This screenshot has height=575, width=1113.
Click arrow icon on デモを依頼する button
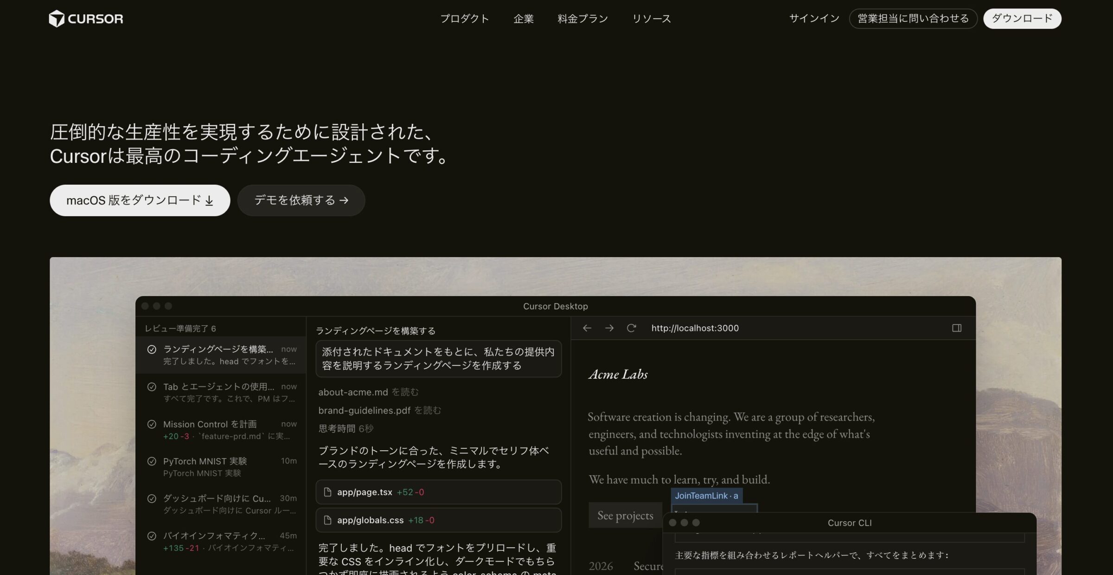pos(344,200)
